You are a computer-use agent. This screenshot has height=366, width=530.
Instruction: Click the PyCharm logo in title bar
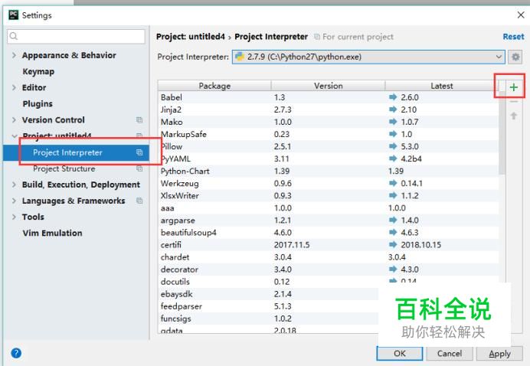click(x=14, y=15)
